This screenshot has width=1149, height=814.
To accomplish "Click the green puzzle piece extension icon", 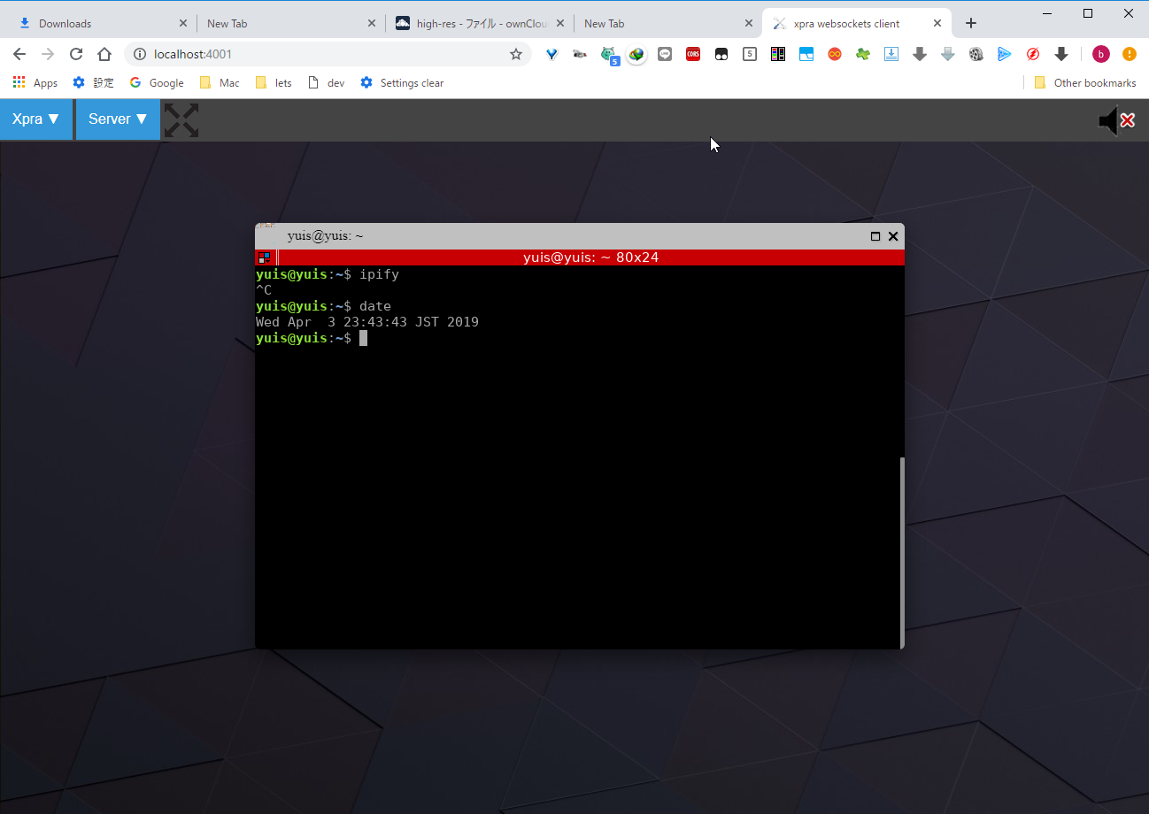I will click(x=862, y=55).
